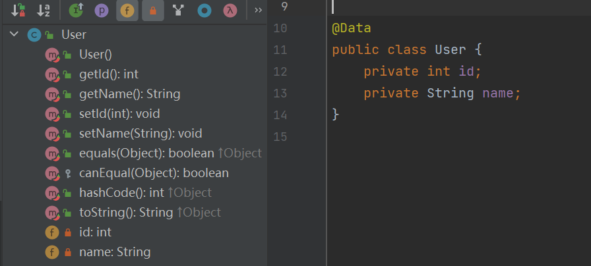Expand more toolbar actions double chevron
Screen dimensions: 591x266
click(x=258, y=10)
